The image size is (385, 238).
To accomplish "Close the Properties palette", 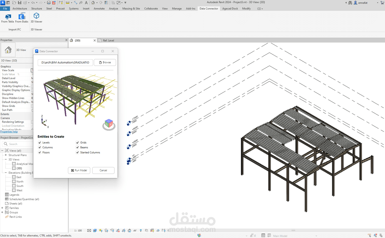I will (66, 40).
